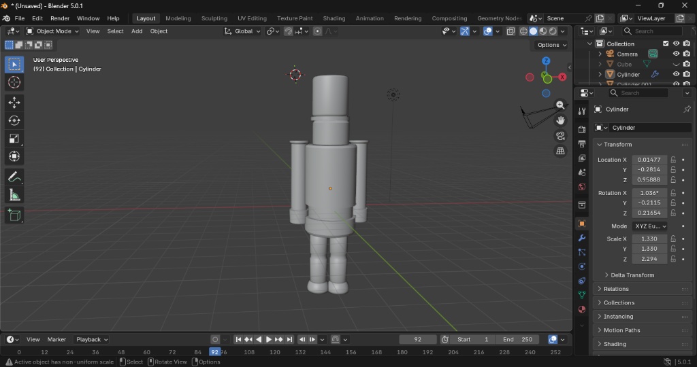Image resolution: width=697 pixels, height=367 pixels.
Task: Hide the Cylinder object in the outliner
Action: (x=676, y=74)
